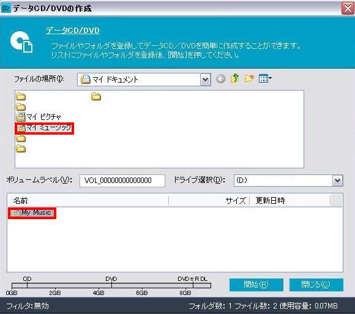This screenshot has width=355, height=314.
Task: Click the data CD/DVD disc icon
Action: (x=21, y=42)
